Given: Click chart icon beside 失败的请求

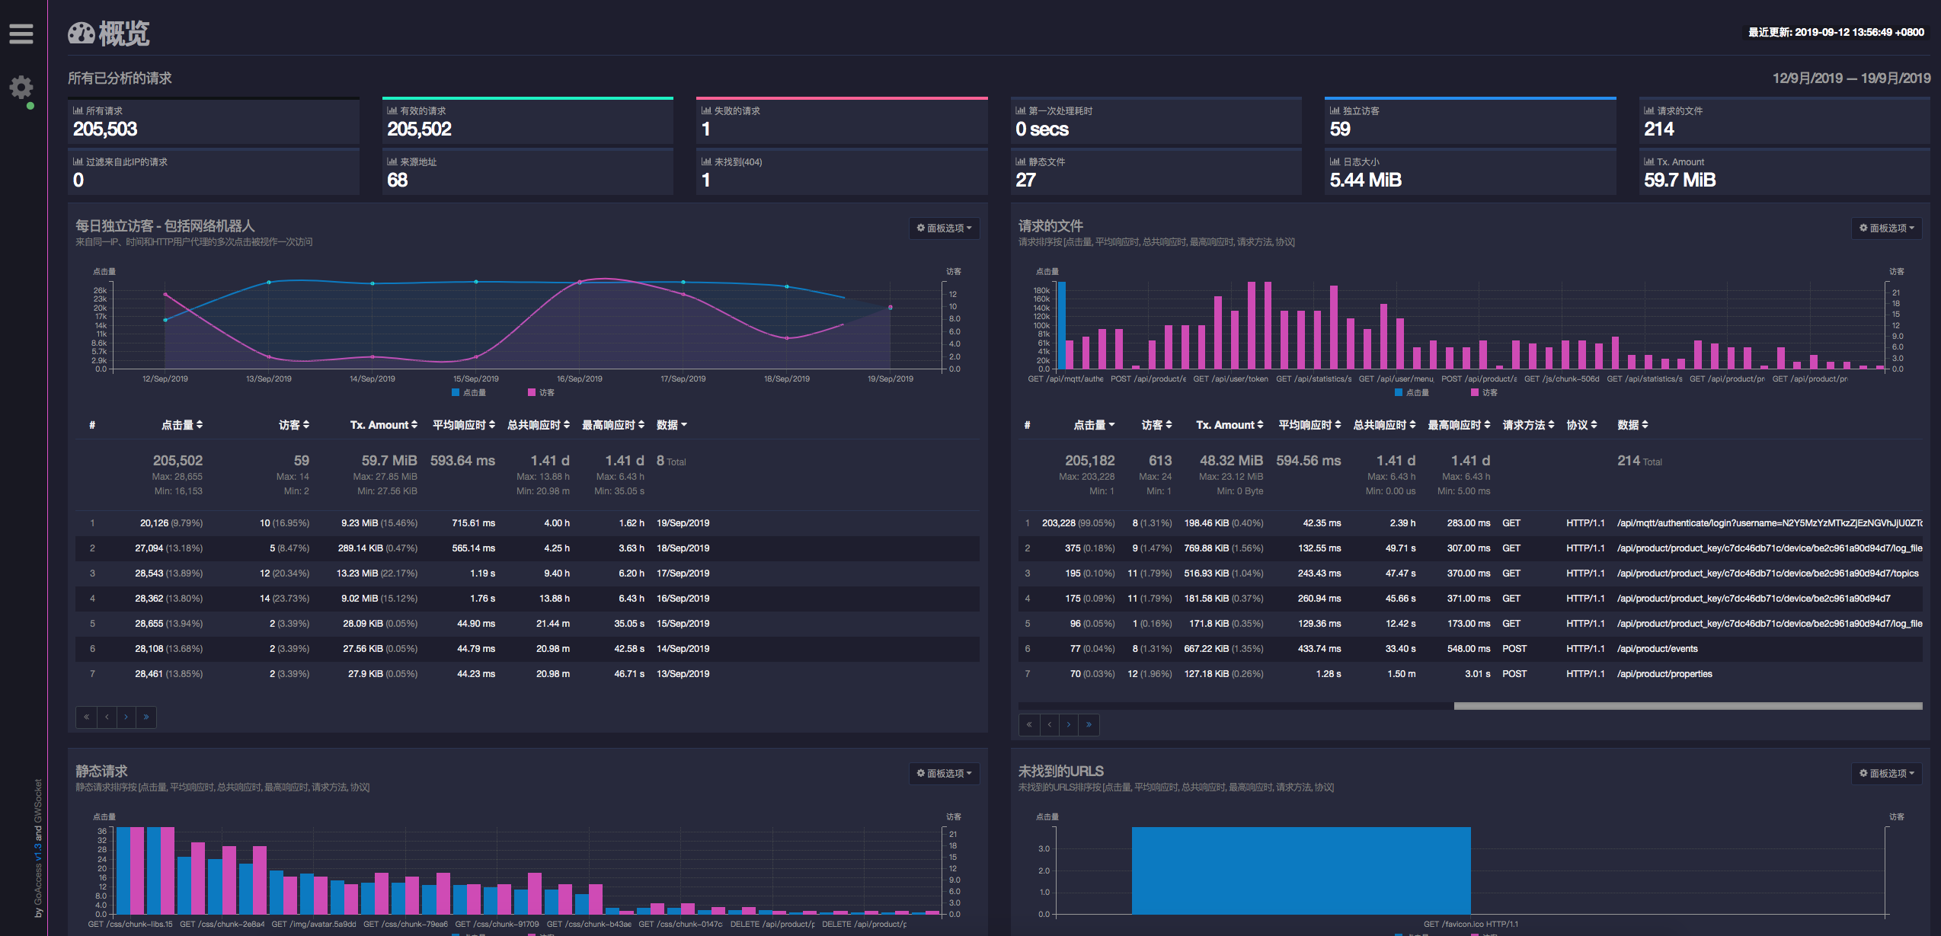Looking at the screenshot, I should (x=706, y=110).
